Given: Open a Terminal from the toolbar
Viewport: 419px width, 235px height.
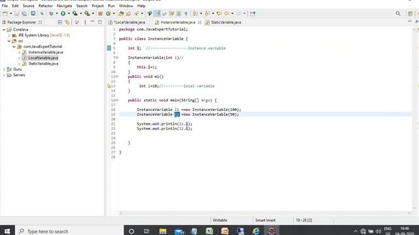Looking at the screenshot, I should (x=33, y=13).
